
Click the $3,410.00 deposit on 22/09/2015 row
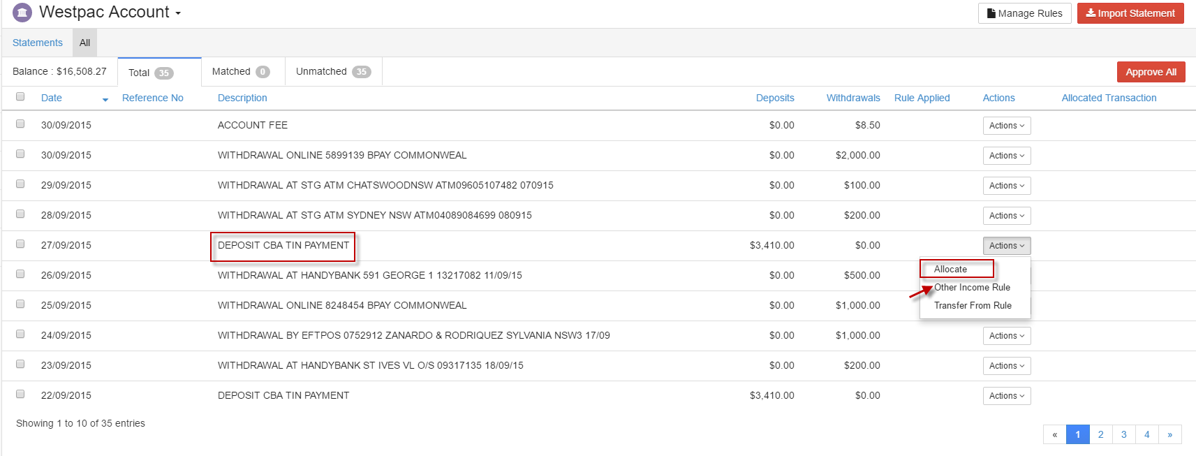coord(772,395)
